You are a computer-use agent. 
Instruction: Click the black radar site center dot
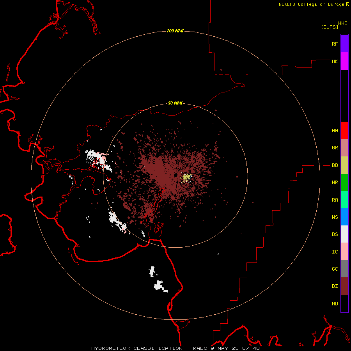point(175,175)
